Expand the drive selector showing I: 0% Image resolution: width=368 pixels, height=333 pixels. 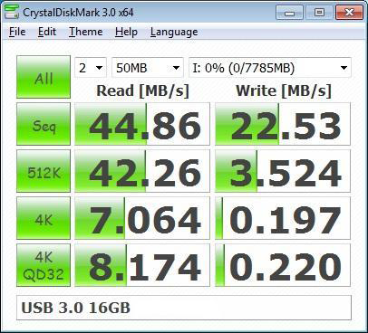click(270, 68)
